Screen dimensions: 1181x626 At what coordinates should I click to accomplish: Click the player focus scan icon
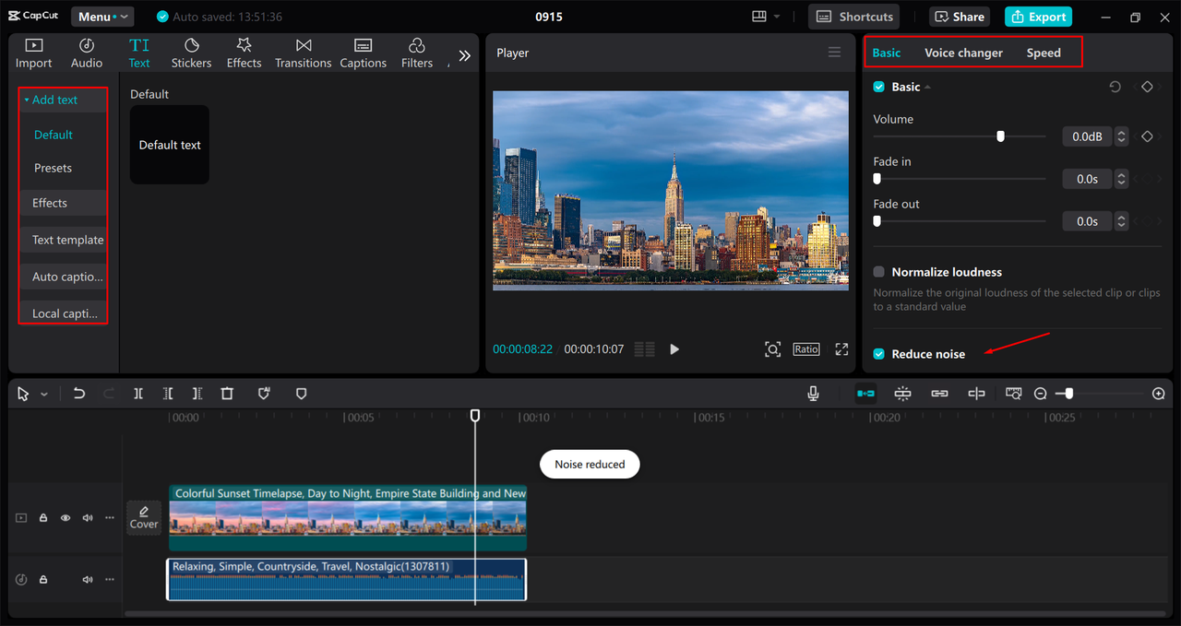click(x=772, y=349)
